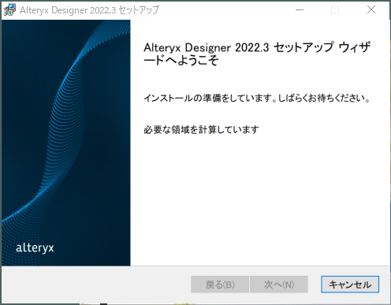Image resolution: width=391 pixels, height=305 pixels.
Task: Click the blank white area under the status text
Action: 259,199
